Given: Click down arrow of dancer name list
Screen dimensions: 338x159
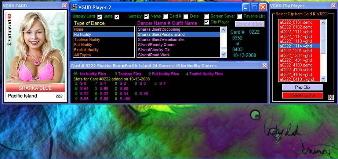Looking at the screenshot, I should point(223,54).
